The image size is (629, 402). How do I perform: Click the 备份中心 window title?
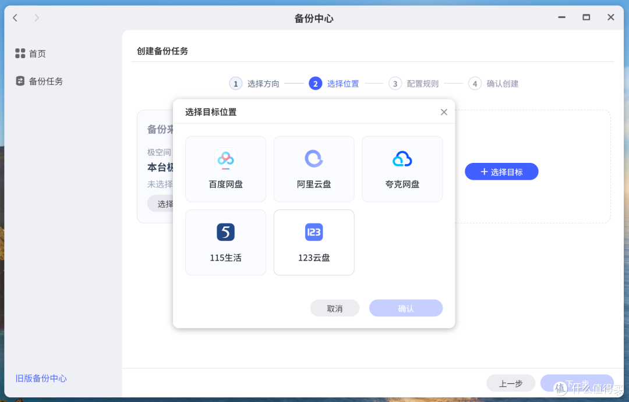[314, 19]
